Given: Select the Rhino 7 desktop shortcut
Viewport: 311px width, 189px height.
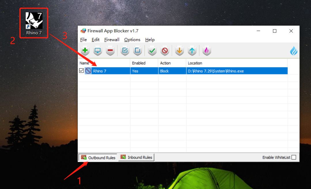Looking at the screenshot, I should click(34, 24).
